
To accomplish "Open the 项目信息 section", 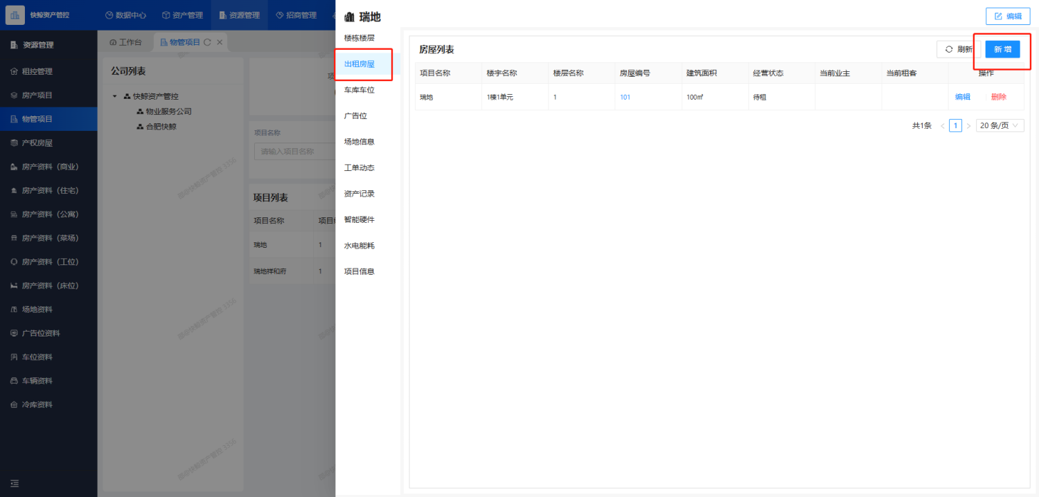I will tap(359, 271).
